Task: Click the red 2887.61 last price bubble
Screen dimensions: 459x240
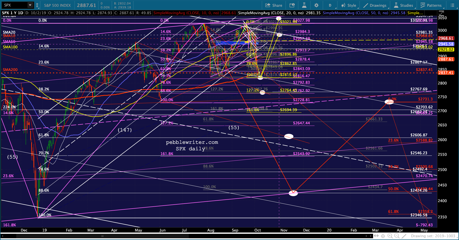Action: point(446,59)
